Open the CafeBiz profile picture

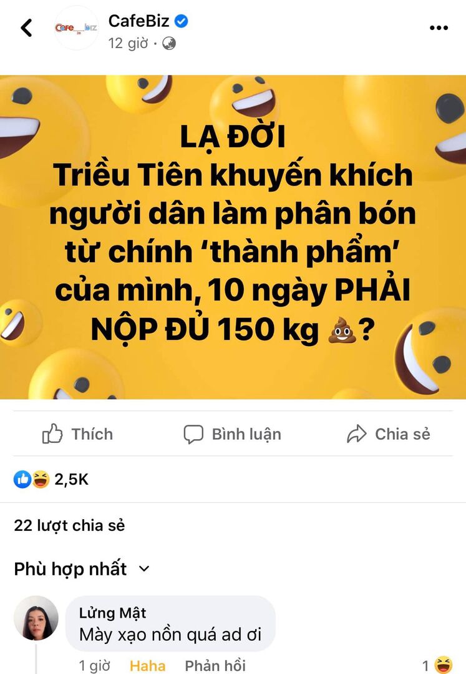(76, 28)
